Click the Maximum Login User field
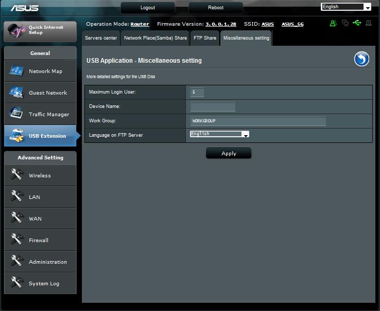The height and width of the screenshot is (311, 380). (197, 92)
